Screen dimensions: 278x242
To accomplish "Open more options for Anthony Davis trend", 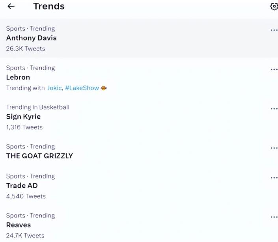I will pyautogui.click(x=274, y=30).
